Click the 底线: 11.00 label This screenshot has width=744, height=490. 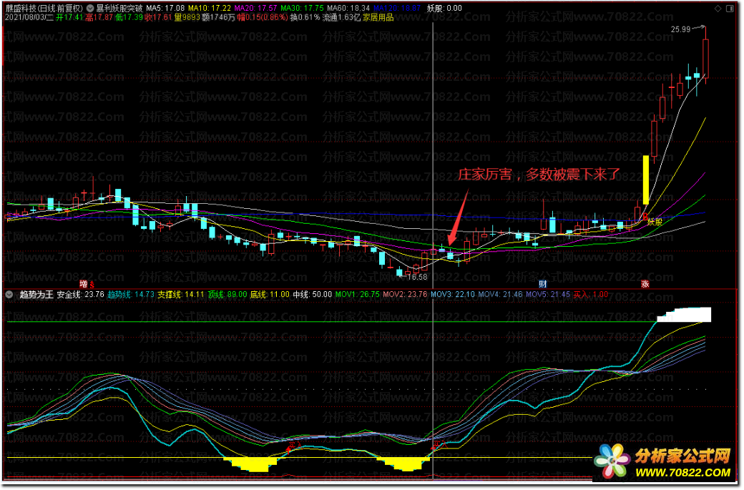click(270, 295)
